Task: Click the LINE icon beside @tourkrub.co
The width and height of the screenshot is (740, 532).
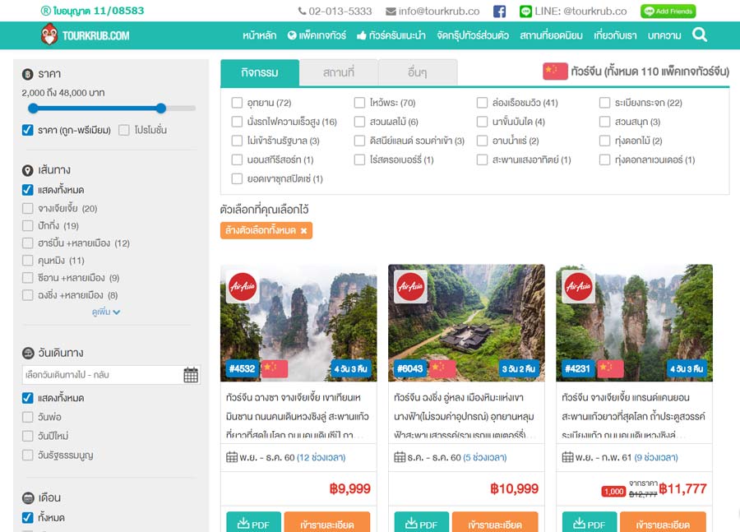Action: point(526,12)
